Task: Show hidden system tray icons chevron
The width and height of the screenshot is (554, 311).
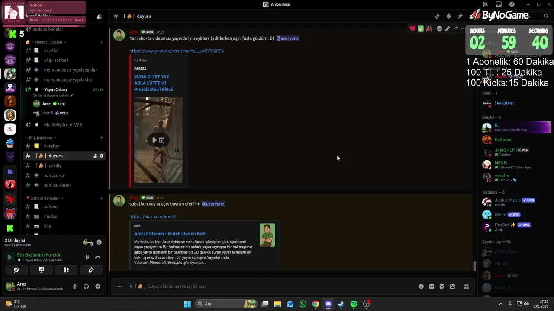Action: (x=501, y=304)
